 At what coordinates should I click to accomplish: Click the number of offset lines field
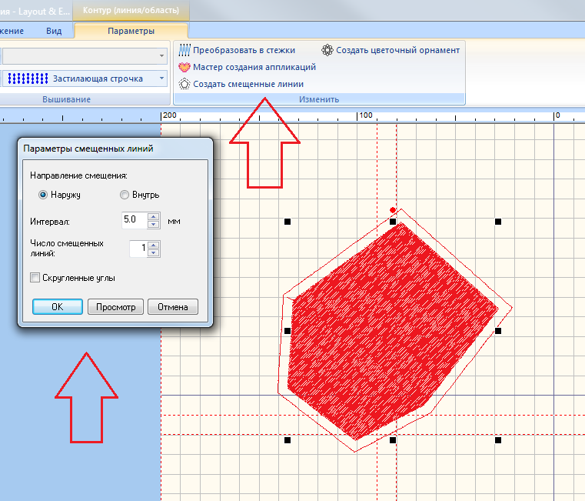(x=138, y=249)
